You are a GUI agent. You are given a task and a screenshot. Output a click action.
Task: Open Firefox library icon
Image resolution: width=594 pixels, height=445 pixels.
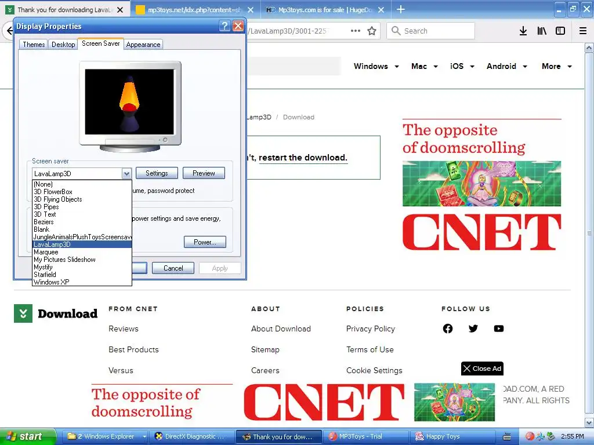pyautogui.click(x=542, y=31)
